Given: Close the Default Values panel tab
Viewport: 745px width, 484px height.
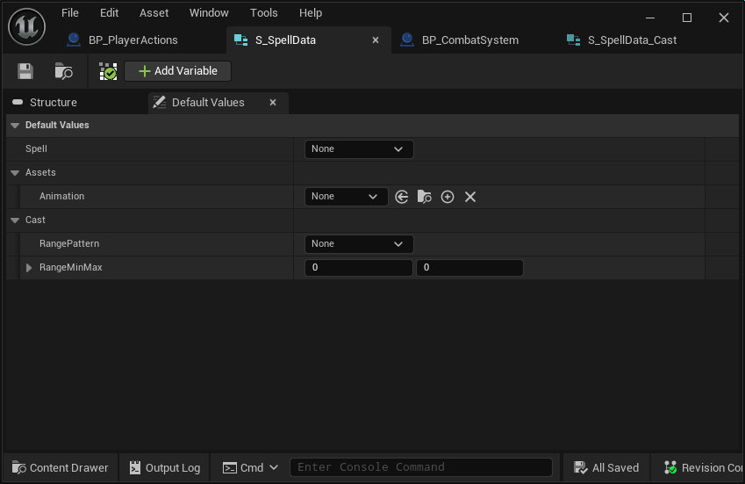Looking at the screenshot, I should 273,102.
